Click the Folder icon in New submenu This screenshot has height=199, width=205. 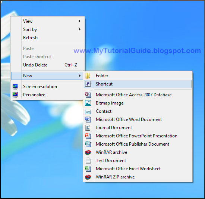point(88,76)
